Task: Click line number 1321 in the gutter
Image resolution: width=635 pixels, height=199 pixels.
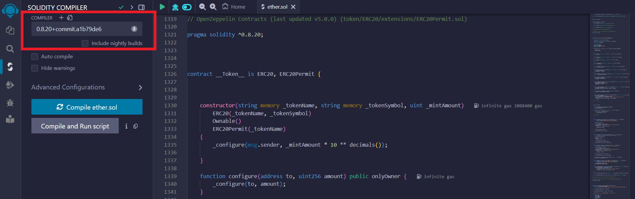Action: 170,34
